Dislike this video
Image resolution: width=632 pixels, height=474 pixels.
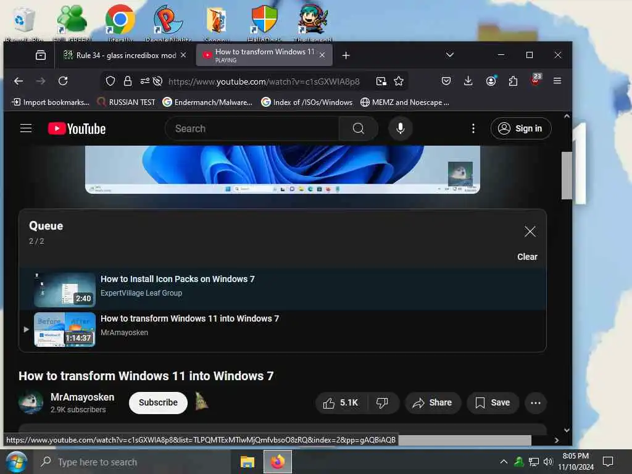(x=382, y=402)
